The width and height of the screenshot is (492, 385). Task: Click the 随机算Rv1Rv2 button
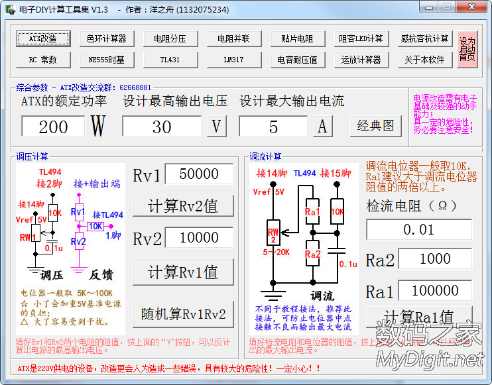click(x=183, y=315)
